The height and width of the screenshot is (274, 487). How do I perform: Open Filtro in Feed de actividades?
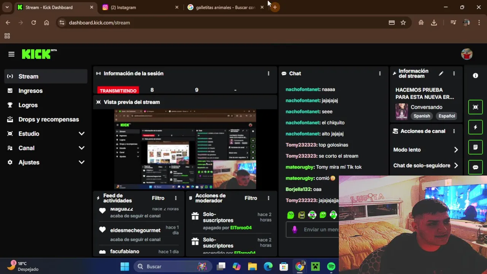(158, 198)
